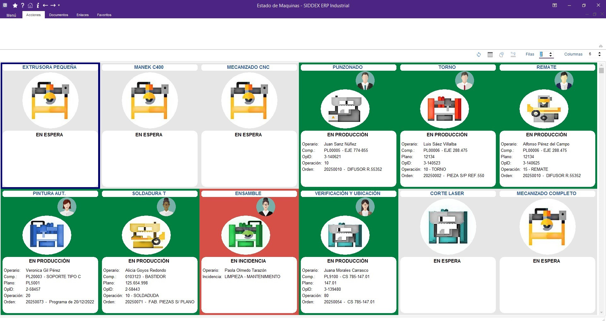
Task: Open the Documentos tab
Action: tap(58, 15)
